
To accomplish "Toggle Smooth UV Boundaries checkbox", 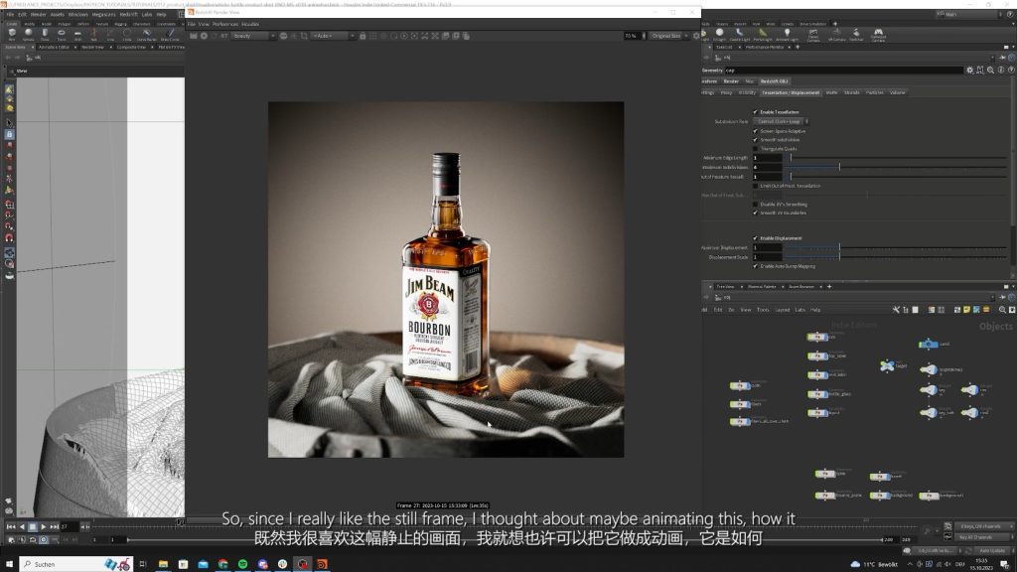I will [x=755, y=213].
